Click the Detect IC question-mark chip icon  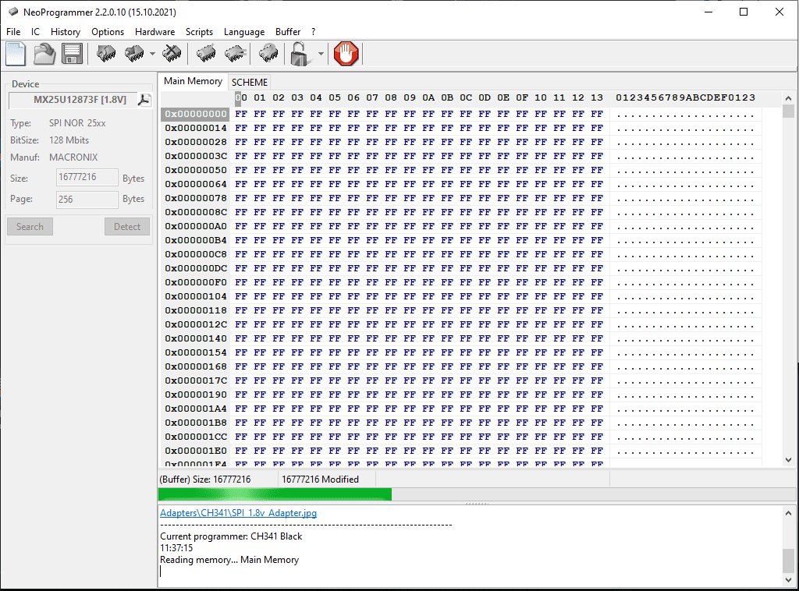point(268,54)
